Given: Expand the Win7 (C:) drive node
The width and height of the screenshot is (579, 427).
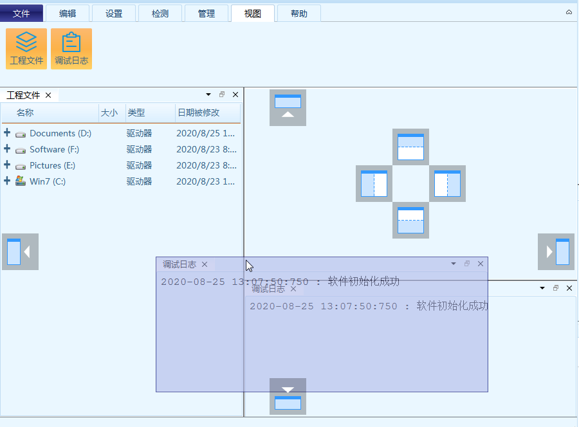Looking at the screenshot, I should tap(6, 181).
